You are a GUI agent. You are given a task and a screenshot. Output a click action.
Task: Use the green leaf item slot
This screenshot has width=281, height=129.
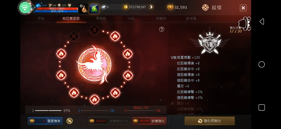tap(94, 9)
